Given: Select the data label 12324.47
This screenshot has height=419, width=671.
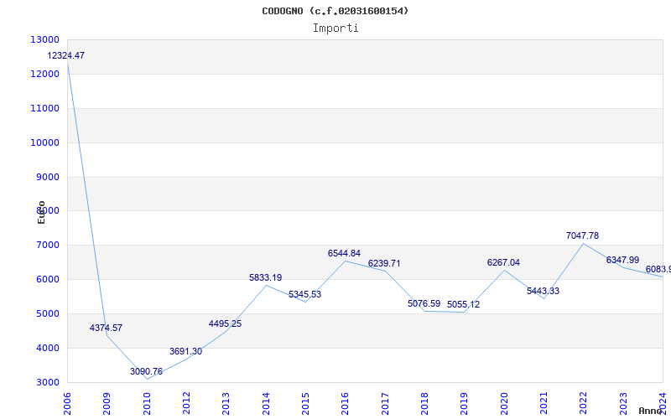Looking at the screenshot, I should (66, 55).
